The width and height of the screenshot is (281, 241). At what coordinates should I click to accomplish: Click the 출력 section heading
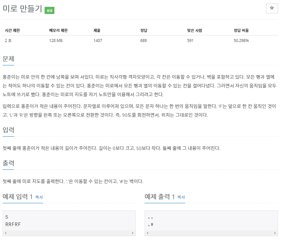tap(8, 163)
